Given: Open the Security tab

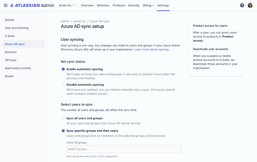Looking at the screenshot, I should 134,5.
